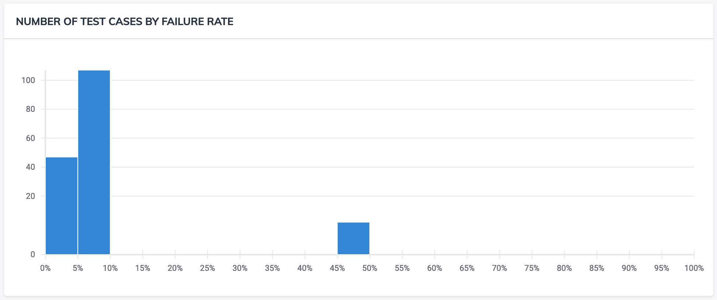Click the 70% label on the x-axis
Image resolution: width=717 pixels, height=300 pixels.
[499, 268]
